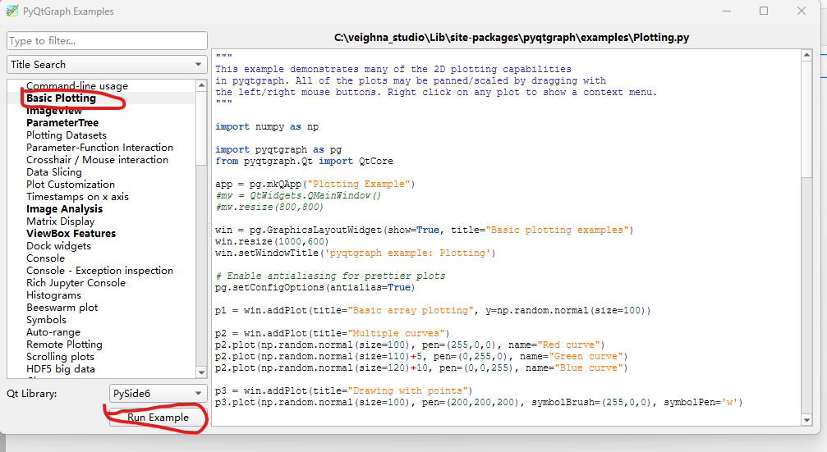Click the Run Example button
The height and width of the screenshot is (452, 827).
tap(158, 418)
